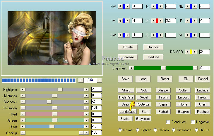Click the Random button
This screenshot has width=214, height=136.
click(153, 47)
